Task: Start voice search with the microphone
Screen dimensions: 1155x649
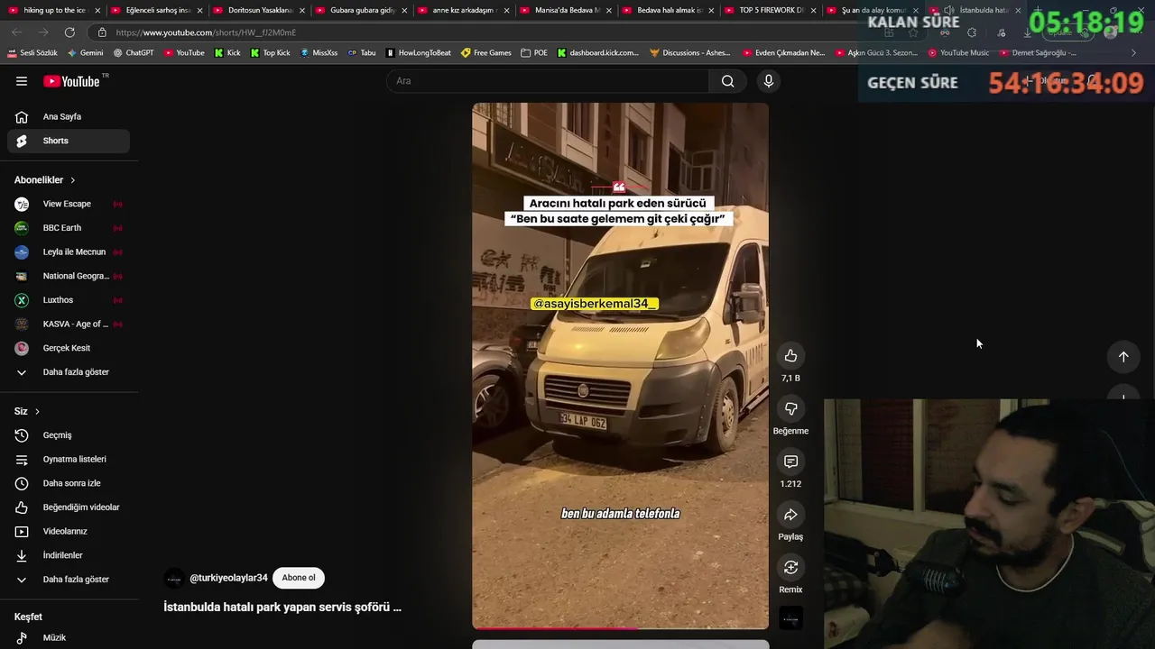Action: click(x=769, y=81)
